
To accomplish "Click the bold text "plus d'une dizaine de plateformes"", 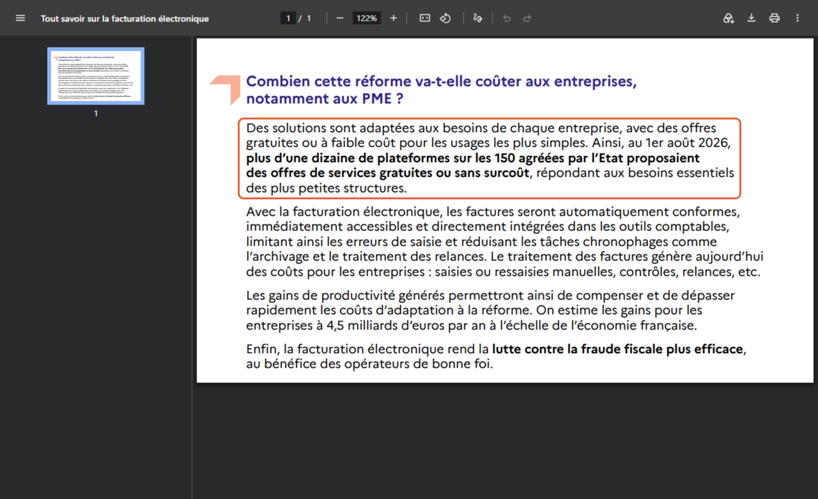I will click(x=348, y=158).
